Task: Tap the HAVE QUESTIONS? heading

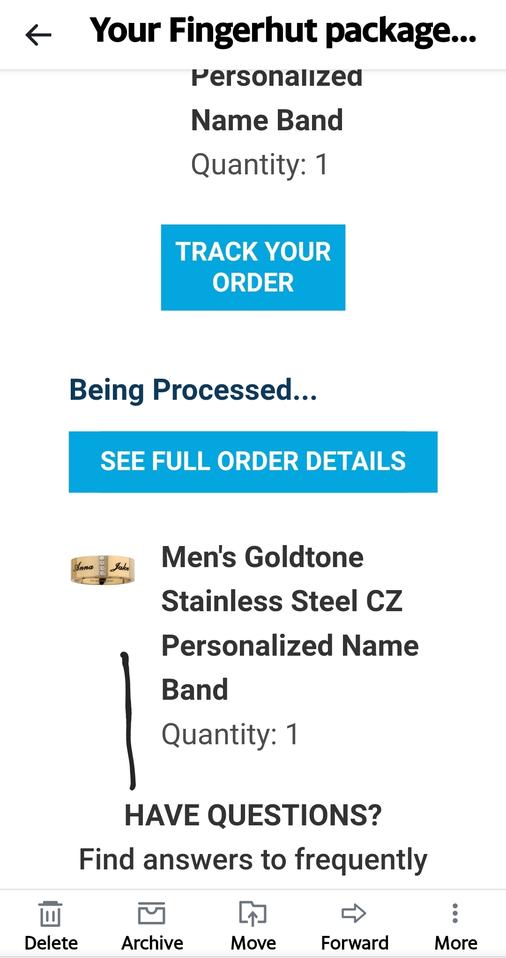Action: point(253,815)
